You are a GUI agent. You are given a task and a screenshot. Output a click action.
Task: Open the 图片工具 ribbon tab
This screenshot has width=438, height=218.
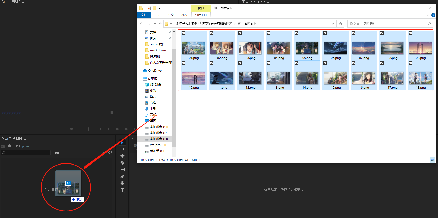point(201,15)
